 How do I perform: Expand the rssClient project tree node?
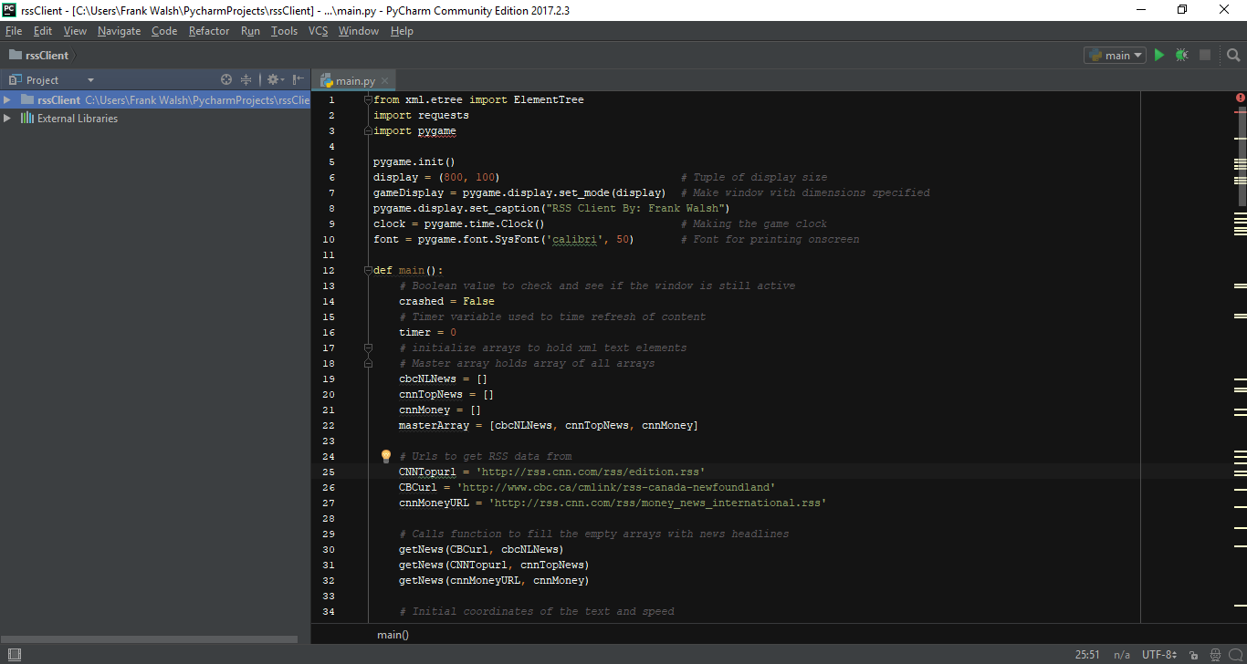7,100
